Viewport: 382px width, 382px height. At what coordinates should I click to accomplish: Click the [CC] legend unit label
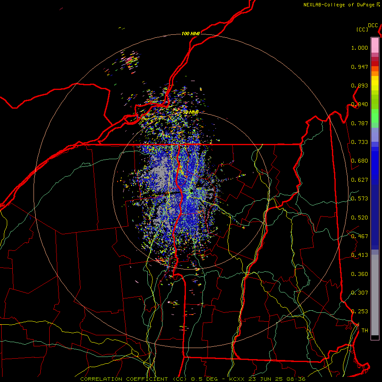pyautogui.click(x=362, y=29)
